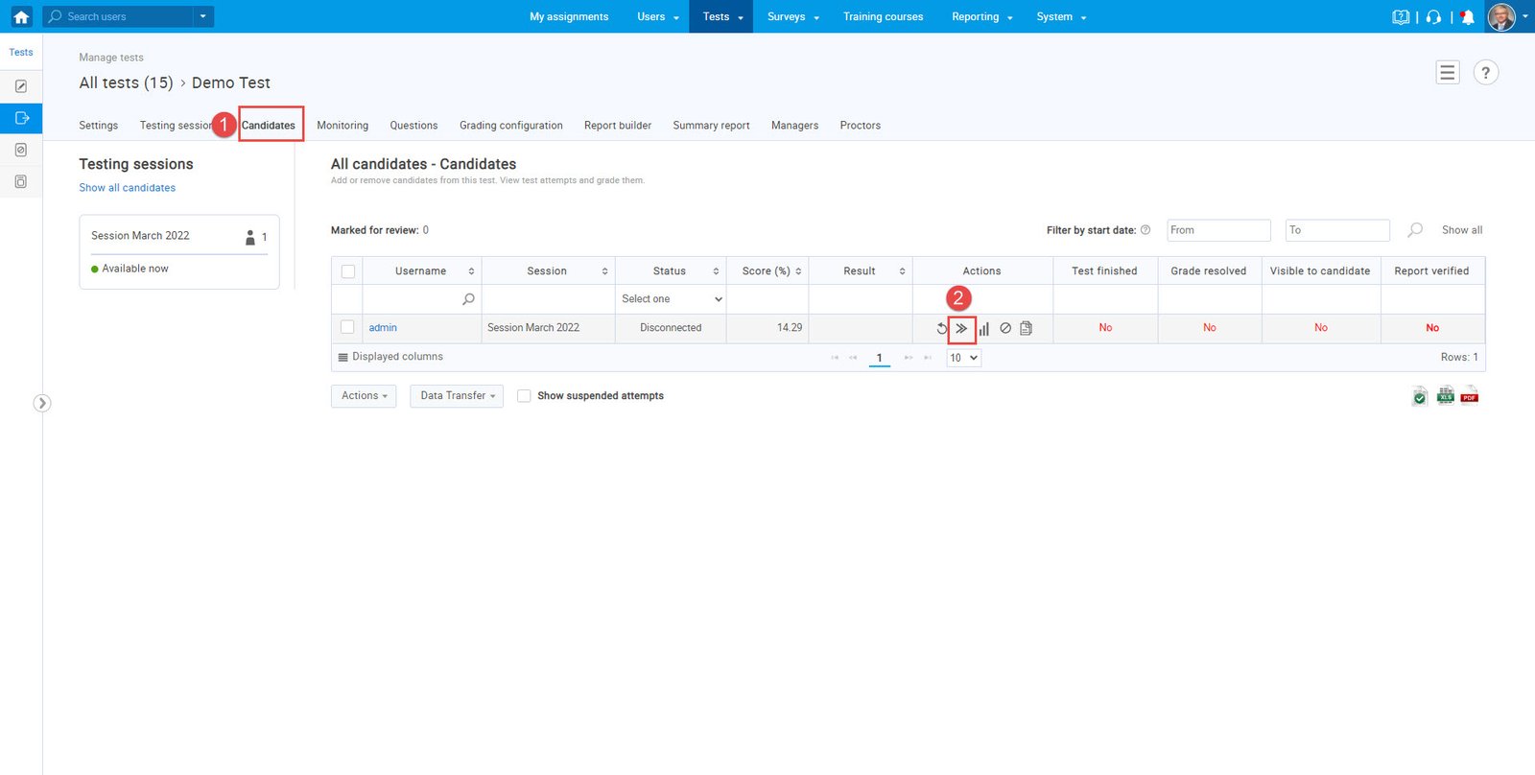
Task: Click the crossed-circle icon in admin's row
Action: click(1005, 328)
